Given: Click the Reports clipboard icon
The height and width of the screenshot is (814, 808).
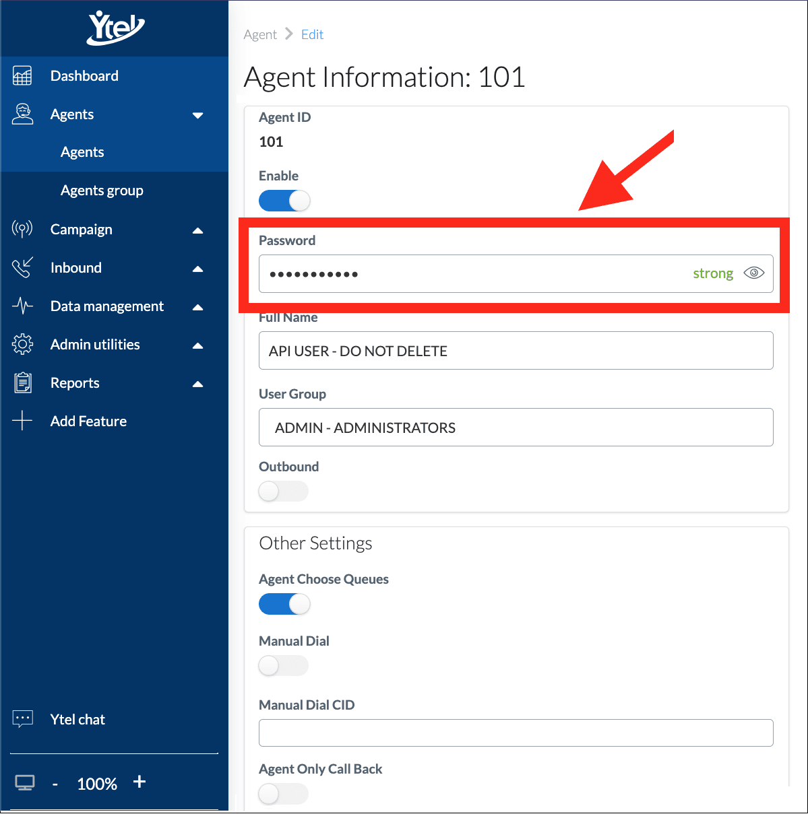Looking at the screenshot, I should tap(22, 383).
